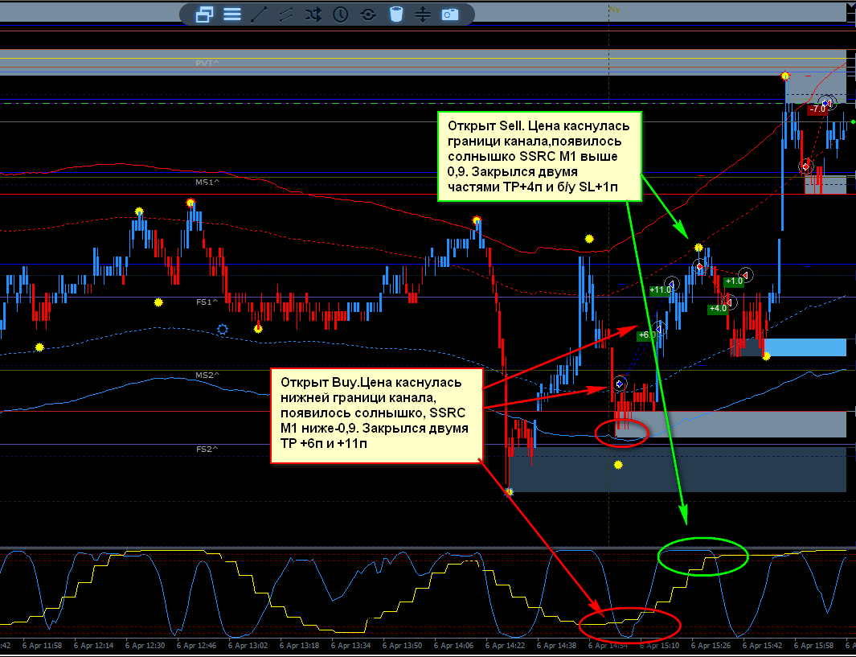Open the clock timeframe icon
The height and width of the screenshot is (657, 856).
click(x=341, y=14)
